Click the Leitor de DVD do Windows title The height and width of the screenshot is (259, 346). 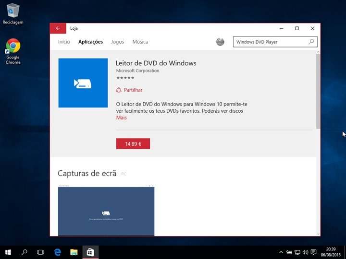(156, 63)
